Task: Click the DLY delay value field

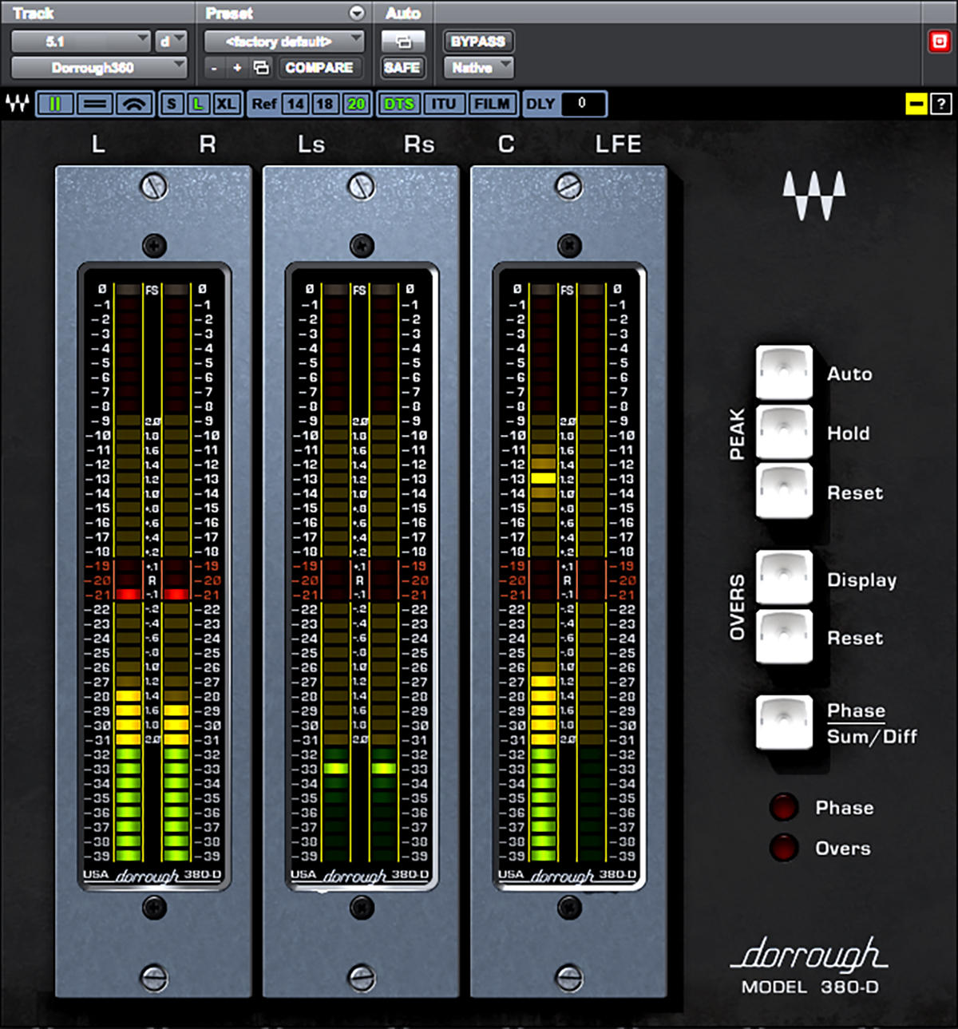Action: point(582,104)
